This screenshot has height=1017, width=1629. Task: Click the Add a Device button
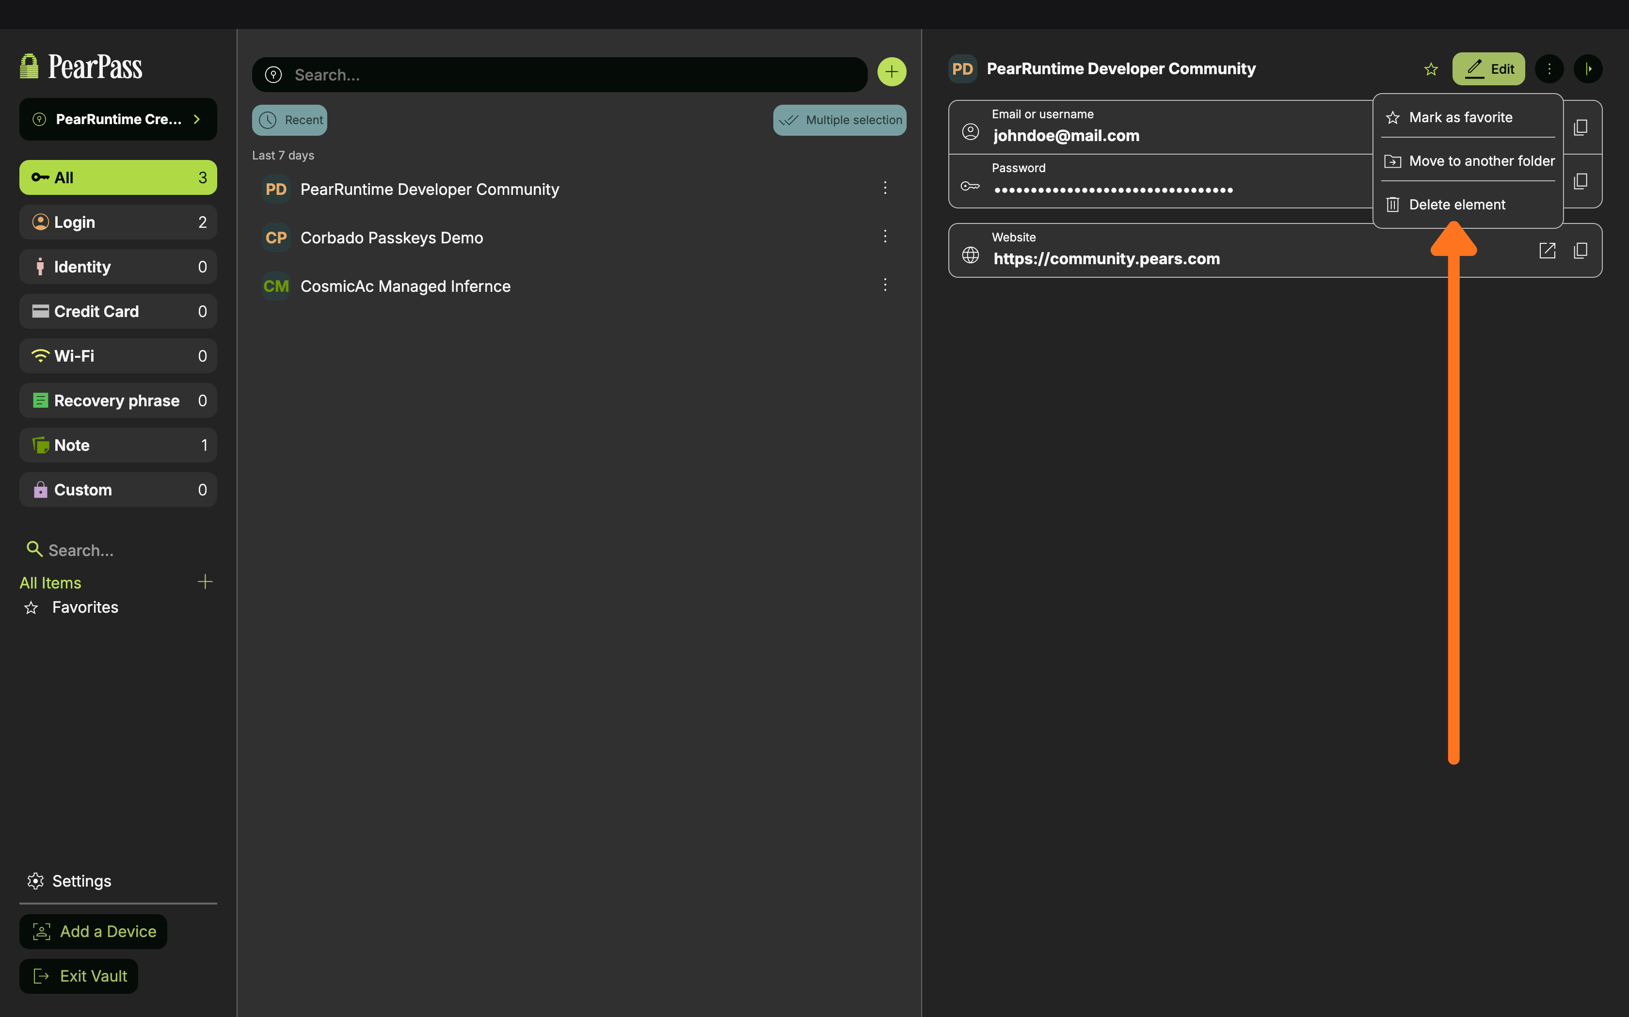coord(94,932)
